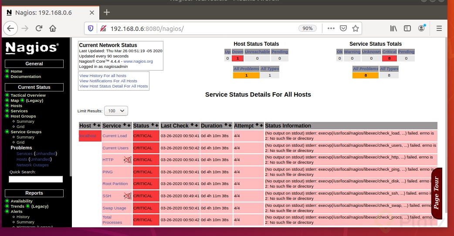Save page to Pocket
This screenshot has width=454, height=236.
pos(343,28)
